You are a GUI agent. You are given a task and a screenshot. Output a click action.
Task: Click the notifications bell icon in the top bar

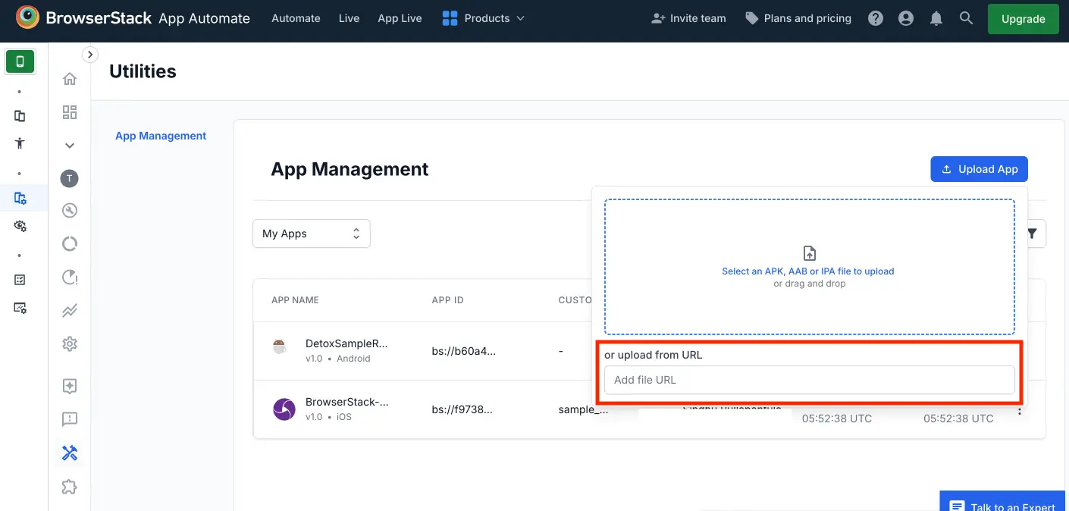click(x=936, y=17)
